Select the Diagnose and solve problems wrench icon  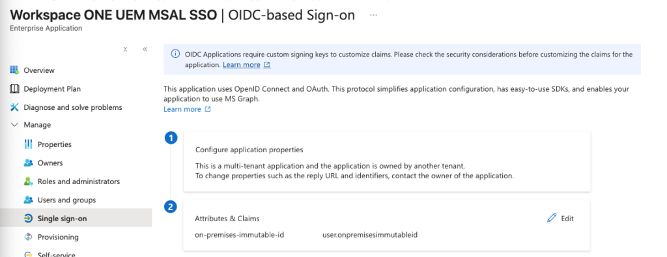[14, 107]
